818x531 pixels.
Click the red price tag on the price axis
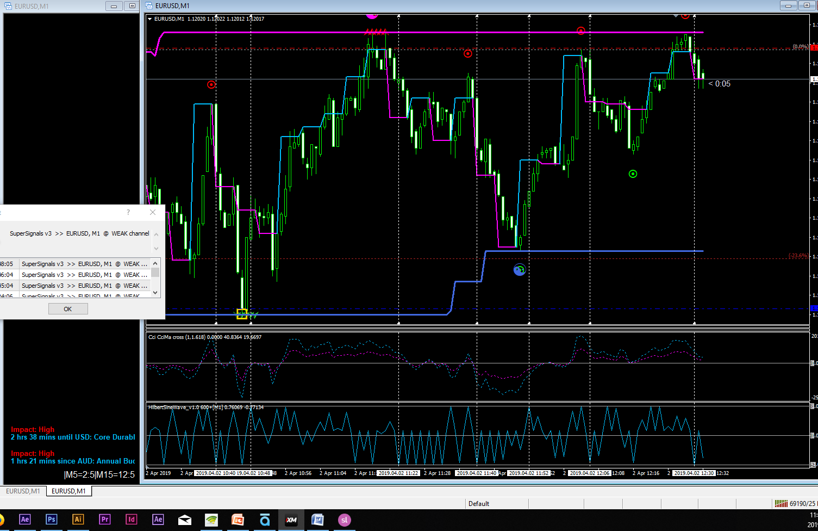814,48
